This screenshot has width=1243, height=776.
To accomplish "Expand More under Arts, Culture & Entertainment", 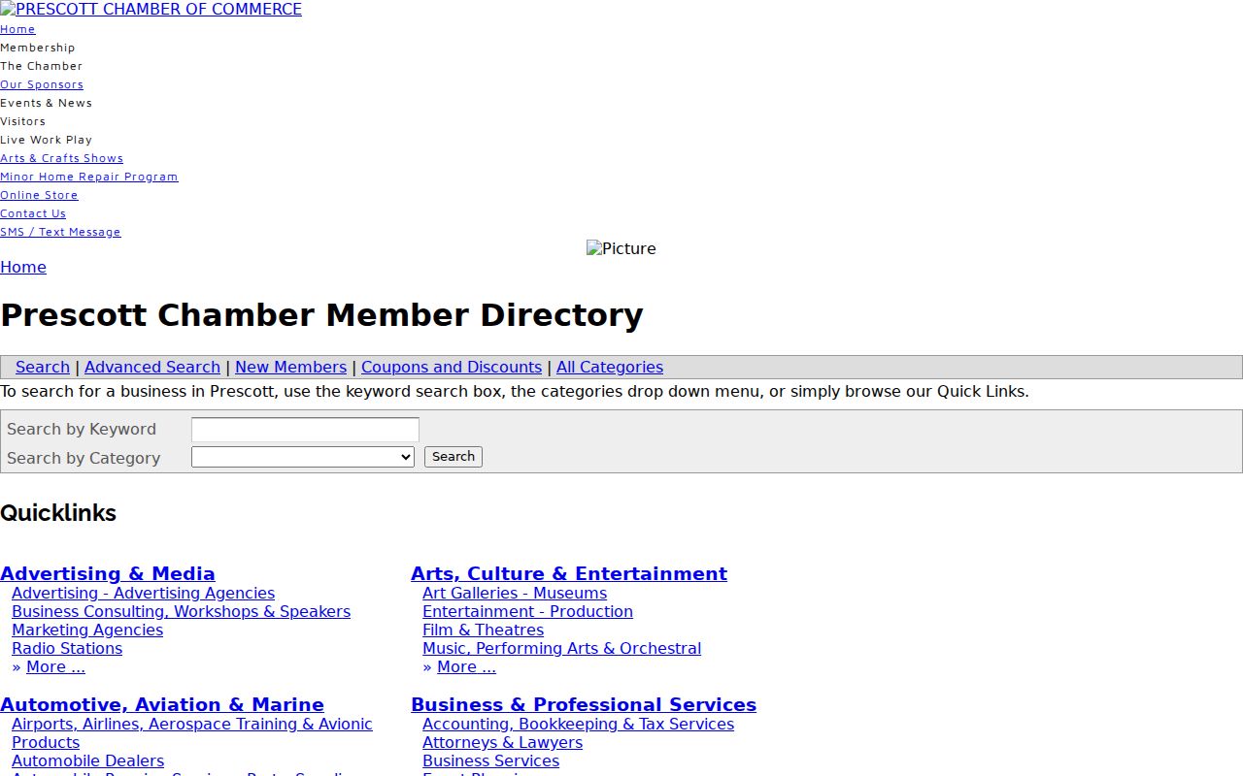I will (466, 667).
